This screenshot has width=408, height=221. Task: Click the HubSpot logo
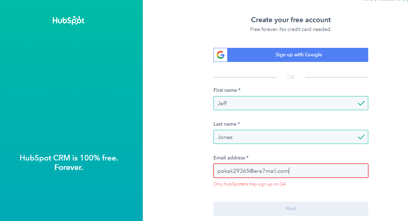click(x=69, y=20)
